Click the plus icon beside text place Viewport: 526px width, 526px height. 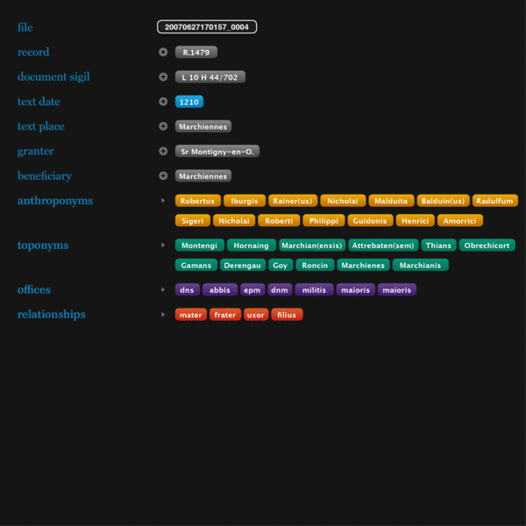[163, 126]
